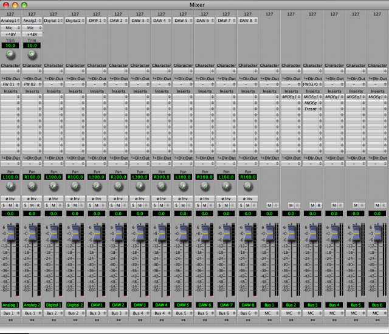Image resolution: width=389 pixels, height=334 pixels.
Task: Open the Bus 4 output assignment for DAW 3
Action: pyautogui.click(x=140, y=313)
